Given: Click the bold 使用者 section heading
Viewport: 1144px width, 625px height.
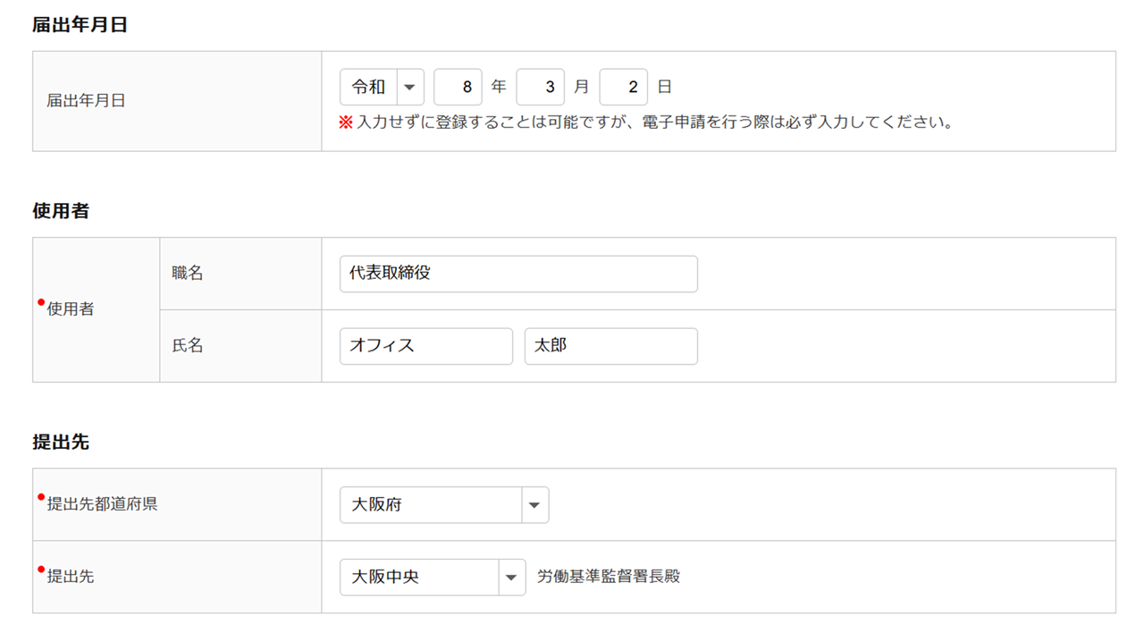Looking at the screenshot, I should click(x=61, y=212).
